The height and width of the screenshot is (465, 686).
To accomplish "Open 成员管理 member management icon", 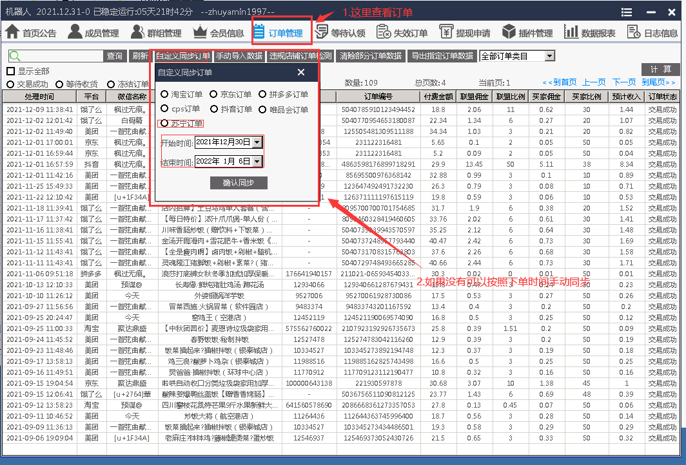I will click(x=75, y=32).
